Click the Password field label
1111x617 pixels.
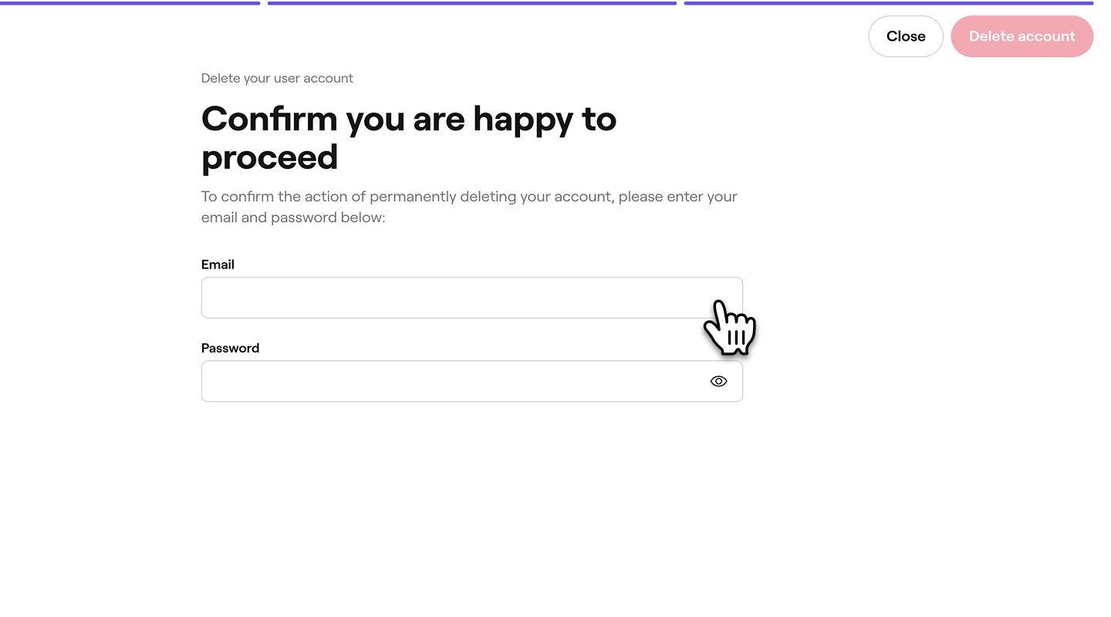tap(230, 348)
